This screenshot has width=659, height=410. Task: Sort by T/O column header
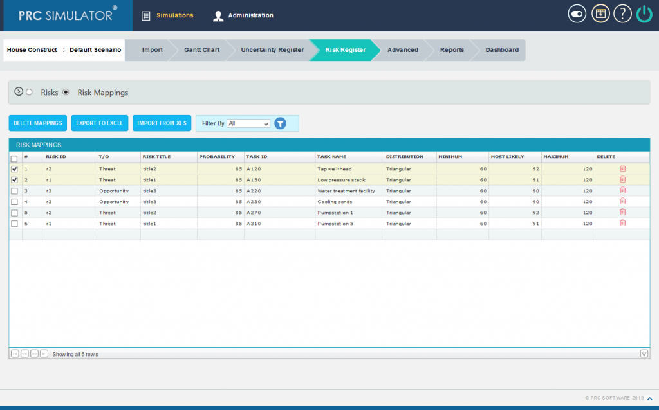[x=118, y=157]
